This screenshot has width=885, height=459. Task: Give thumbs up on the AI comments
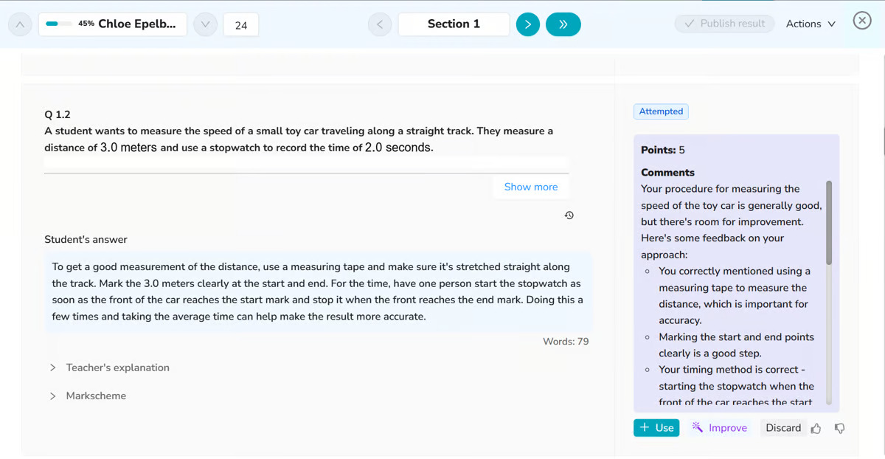click(x=815, y=428)
